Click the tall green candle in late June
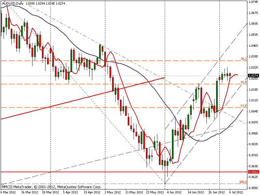Screen dimensions: 260x195 (x=217, y=96)
